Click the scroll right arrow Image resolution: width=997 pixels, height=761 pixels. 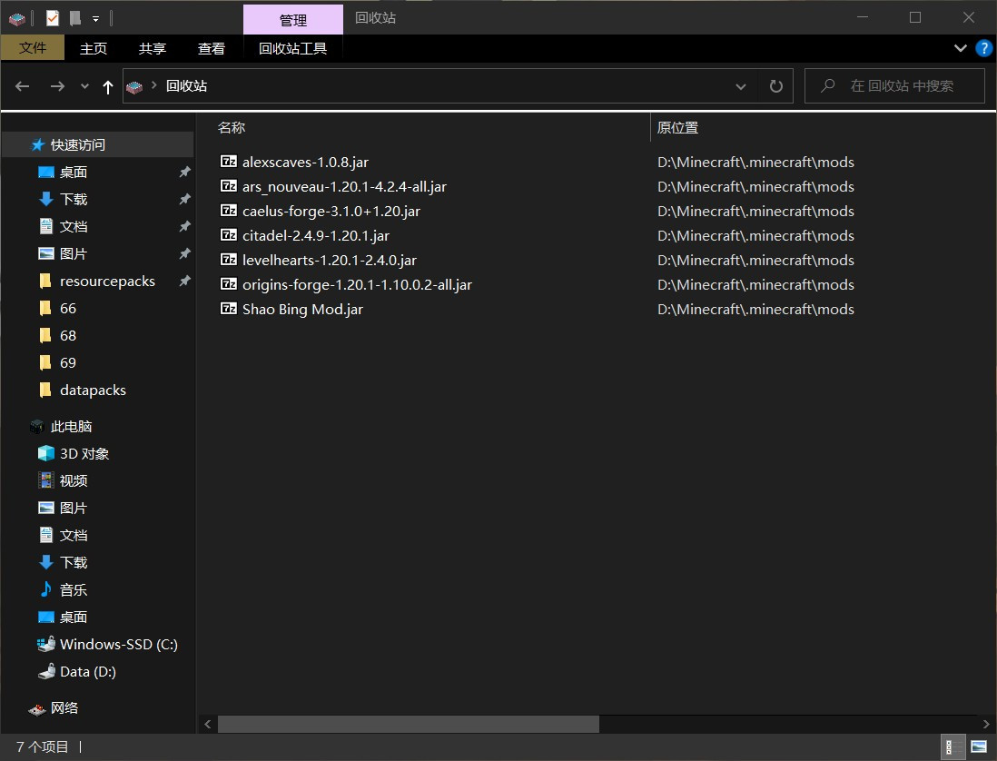click(986, 724)
